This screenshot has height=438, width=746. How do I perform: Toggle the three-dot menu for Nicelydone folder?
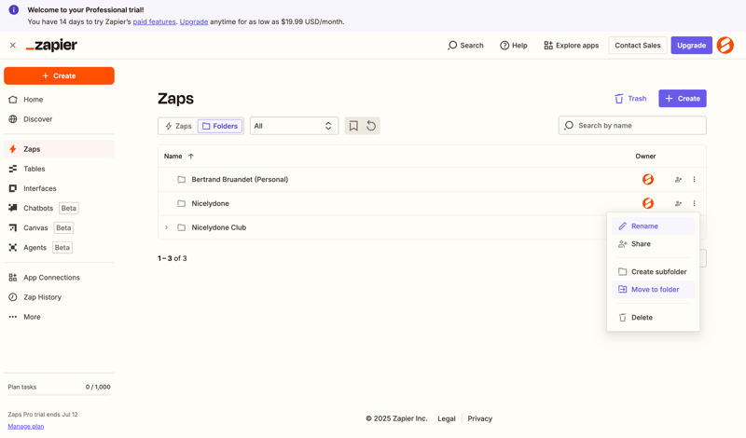(x=694, y=203)
